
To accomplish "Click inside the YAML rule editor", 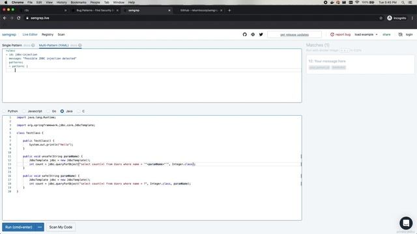I will 152,75.
